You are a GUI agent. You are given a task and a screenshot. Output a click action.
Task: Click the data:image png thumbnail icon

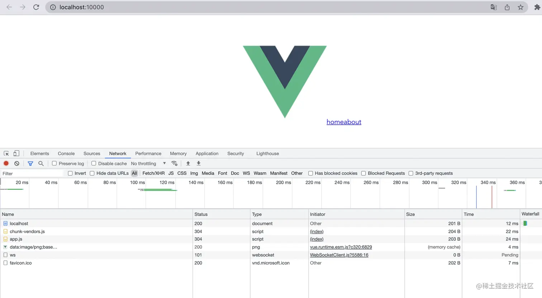tap(5, 247)
